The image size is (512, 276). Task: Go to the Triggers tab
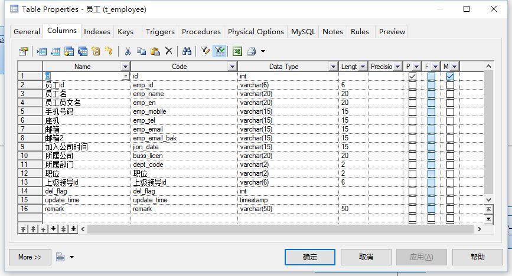[x=160, y=32]
